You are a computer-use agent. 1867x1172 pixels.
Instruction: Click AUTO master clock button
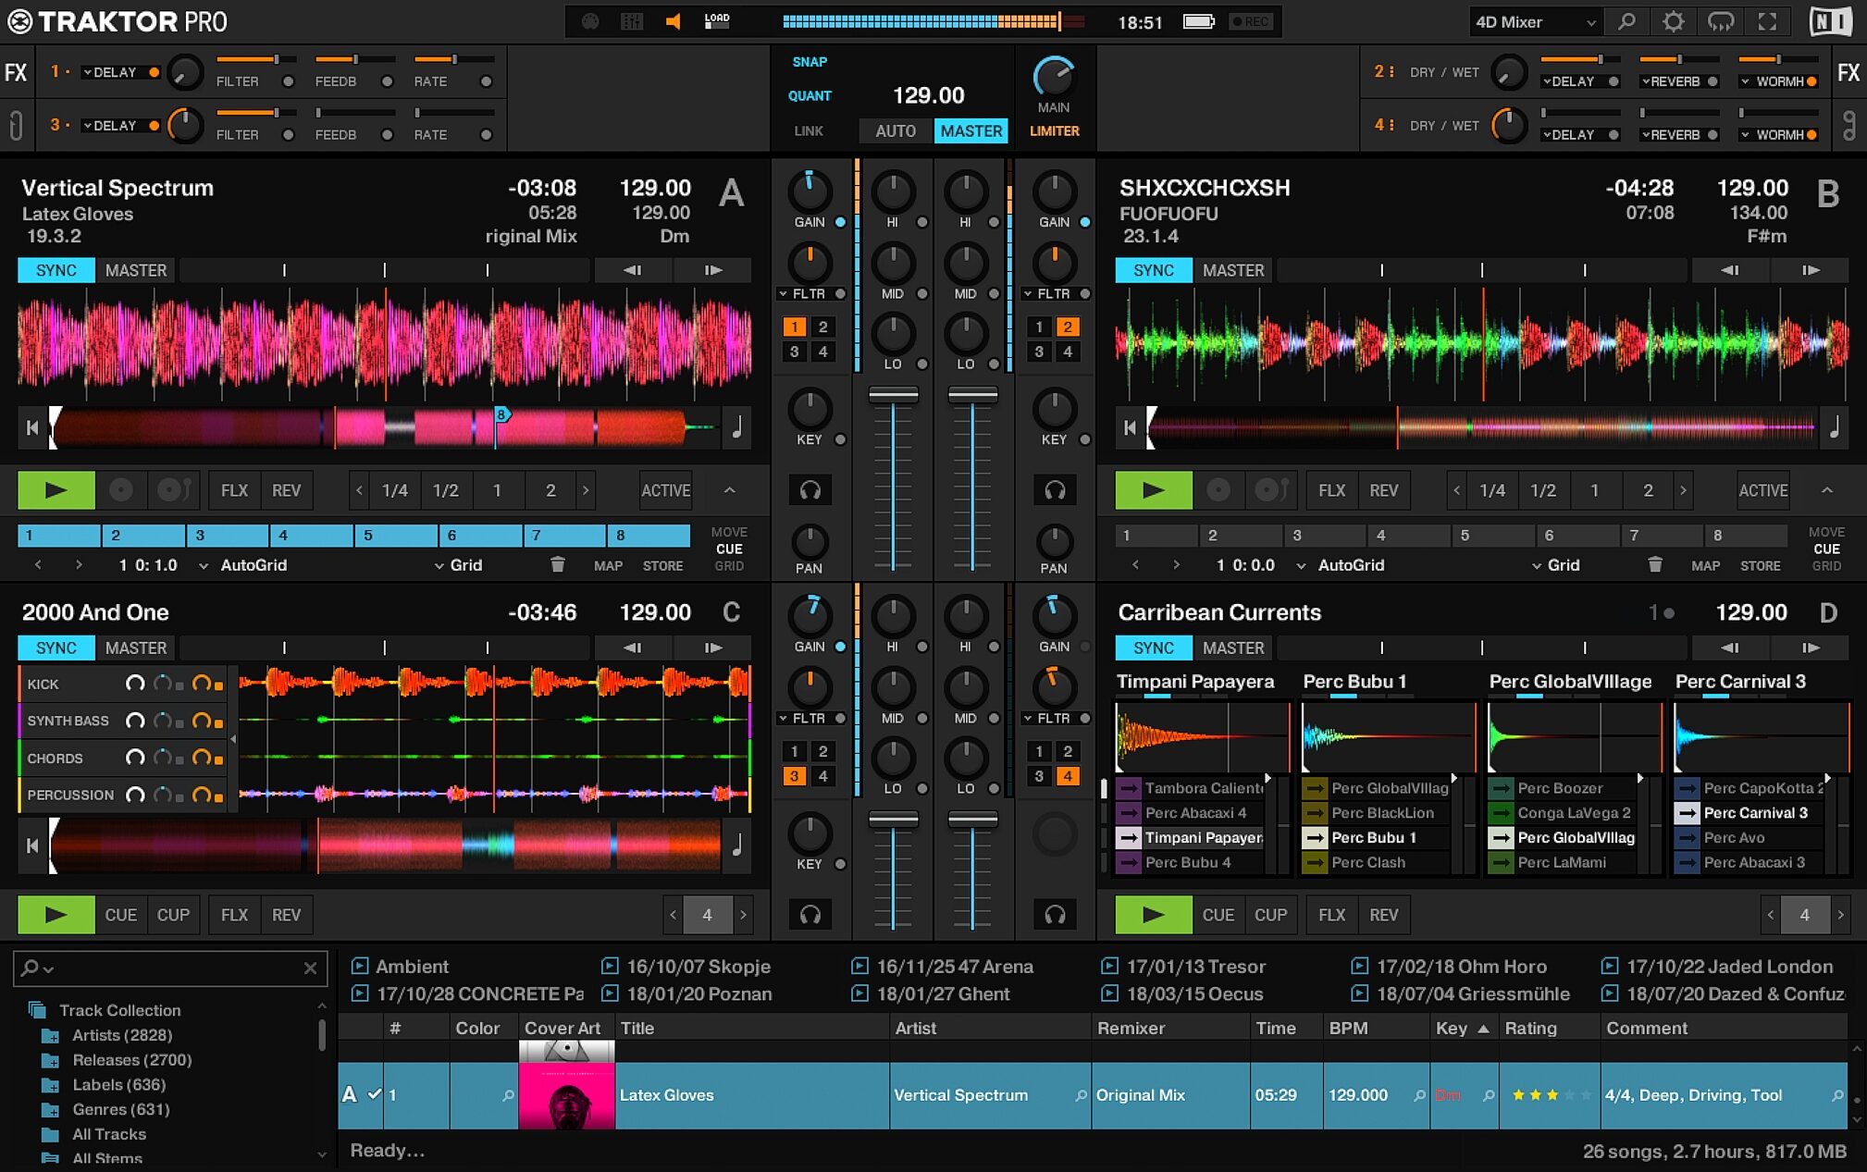pyautogui.click(x=896, y=130)
